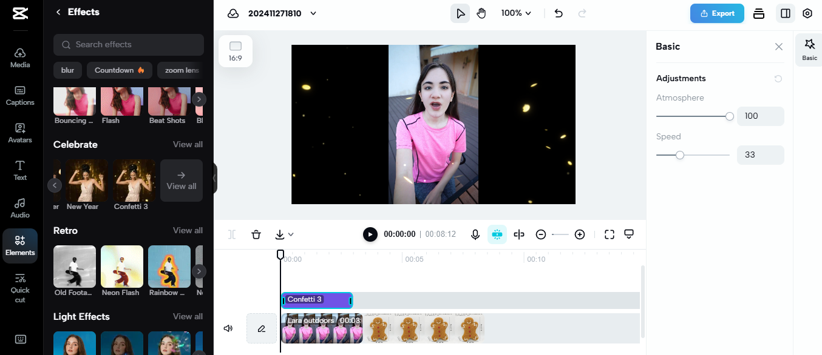Viewport: 822px width, 355px height.
Task: Undo the last action
Action: (x=559, y=13)
